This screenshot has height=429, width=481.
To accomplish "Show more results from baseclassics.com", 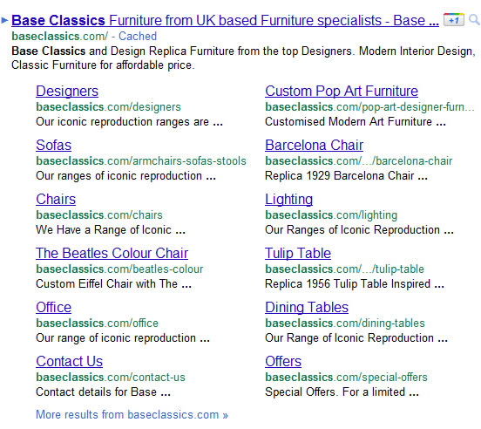I will 132,414.
